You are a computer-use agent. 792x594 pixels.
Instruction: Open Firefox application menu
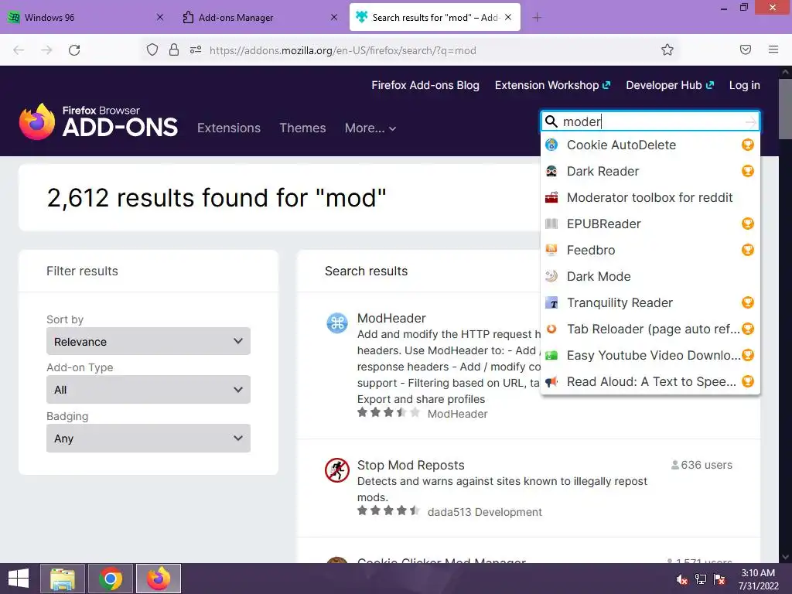point(773,49)
